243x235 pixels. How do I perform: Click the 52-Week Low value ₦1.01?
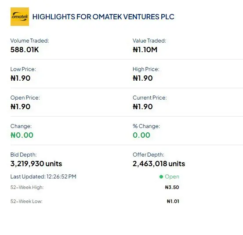173,201
